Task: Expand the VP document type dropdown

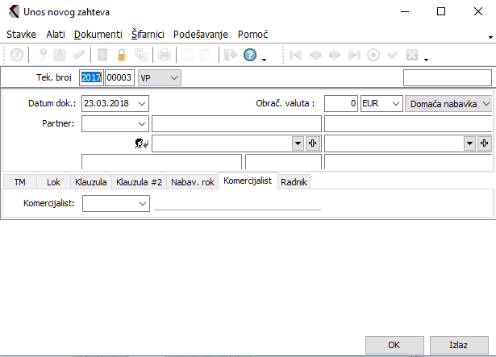Action: pyautogui.click(x=174, y=78)
